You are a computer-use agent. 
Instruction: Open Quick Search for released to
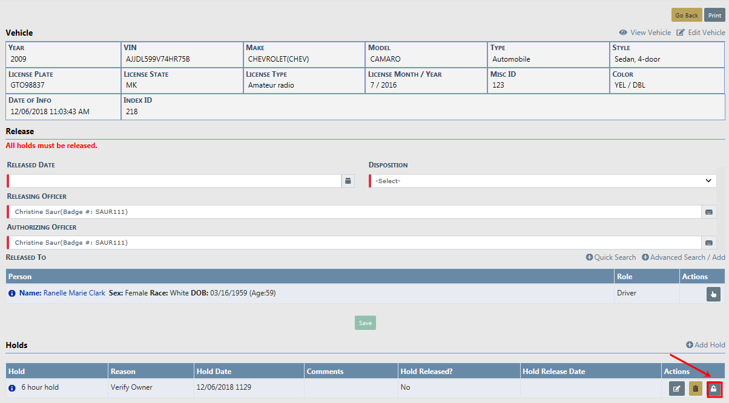(x=611, y=257)
